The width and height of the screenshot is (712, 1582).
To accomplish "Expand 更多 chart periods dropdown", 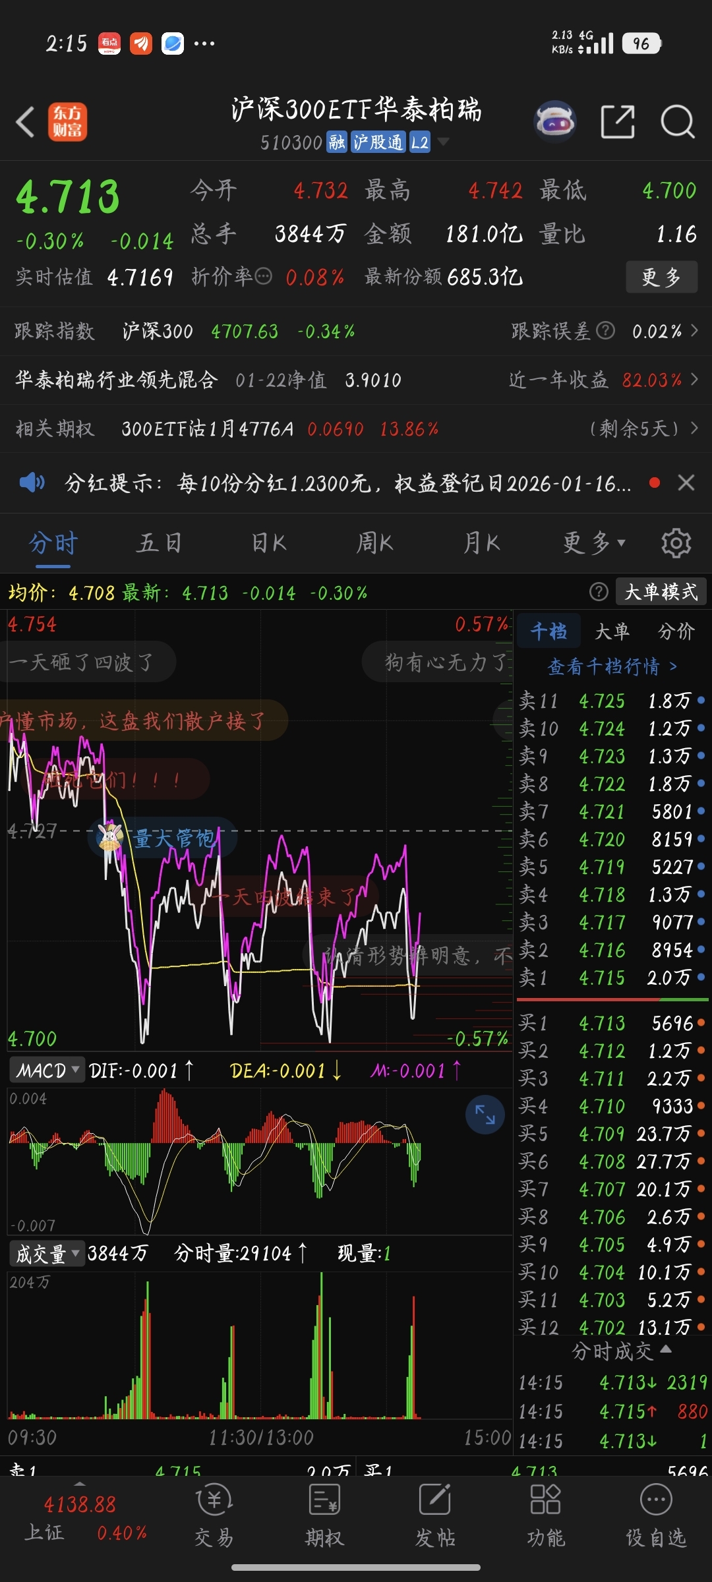I will click(593, 543).
